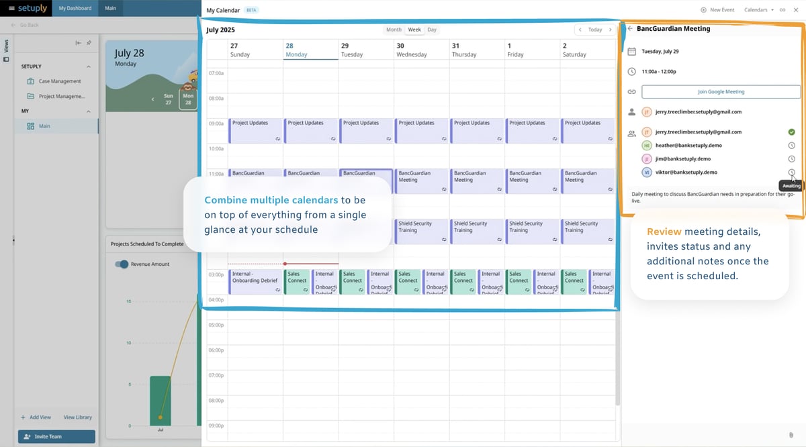Open Monday's Sales Connect event
The height and width of the screenshot is (447, 806).
click(x=296, y=281)
